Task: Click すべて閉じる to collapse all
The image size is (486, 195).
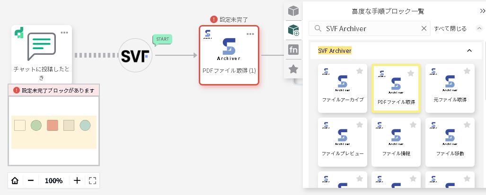Action: pyautogui.click(x=450, y=28)
